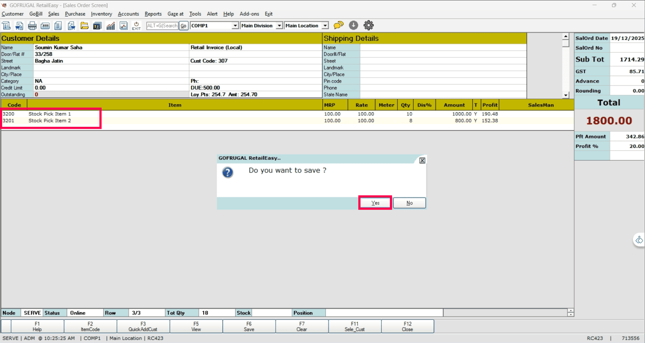The height and width of the screenshot is (343, 645).
Task: Click the line graph sheet icon
Action: (x=124, y=26)
